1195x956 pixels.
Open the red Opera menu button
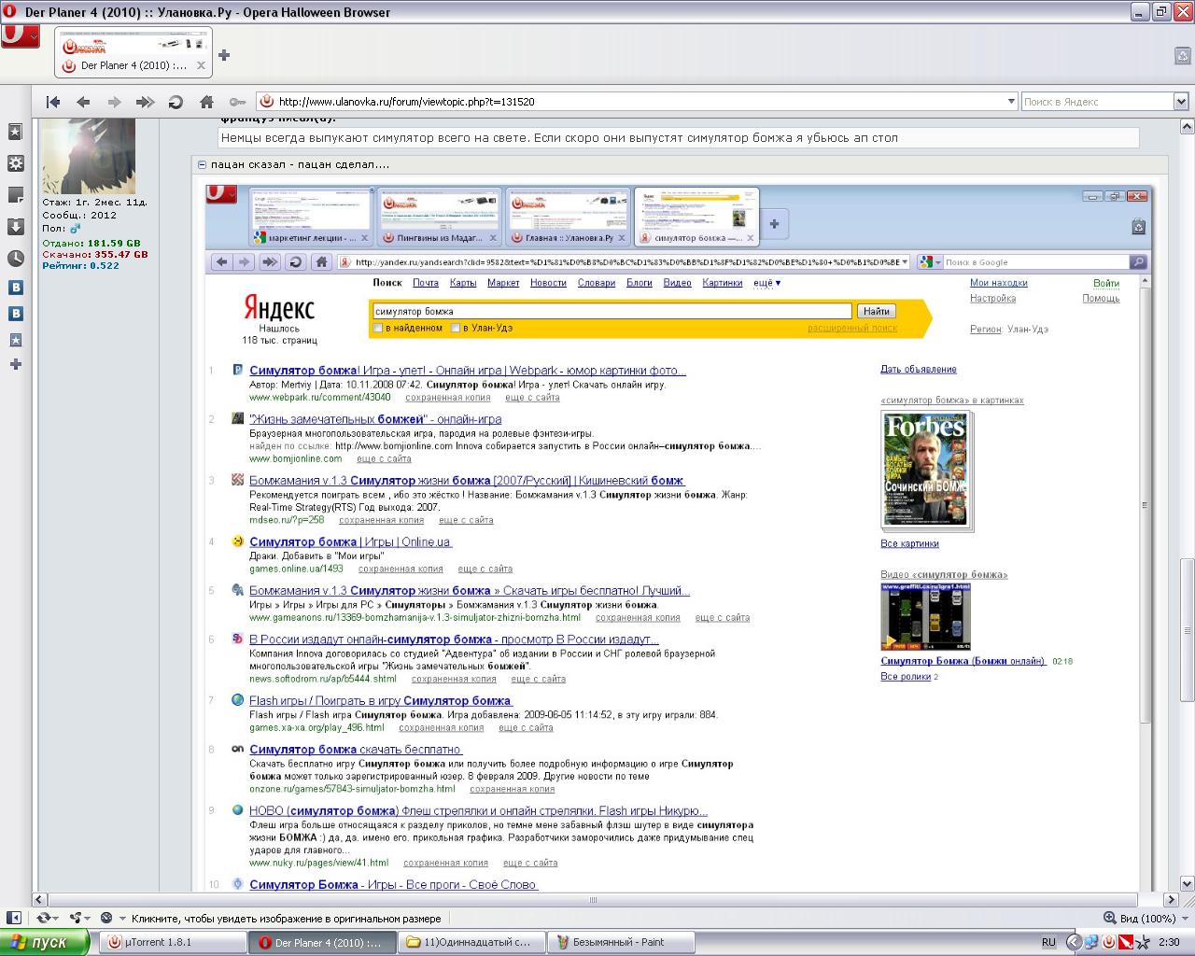(x=20, y=35)
